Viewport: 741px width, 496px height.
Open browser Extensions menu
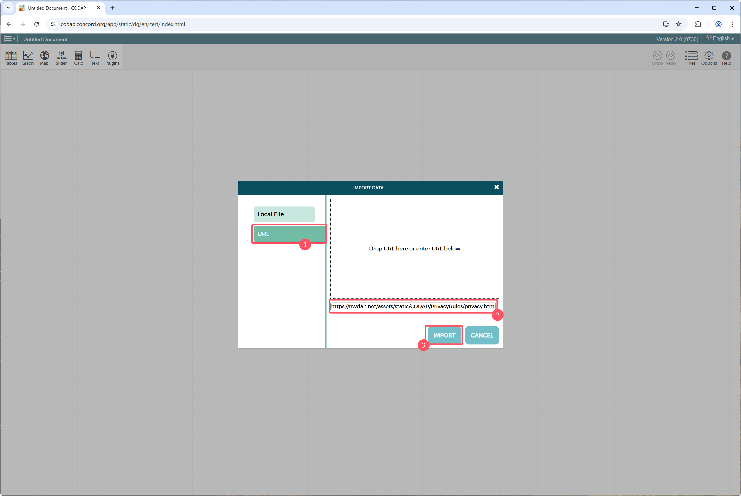(698, 24)
